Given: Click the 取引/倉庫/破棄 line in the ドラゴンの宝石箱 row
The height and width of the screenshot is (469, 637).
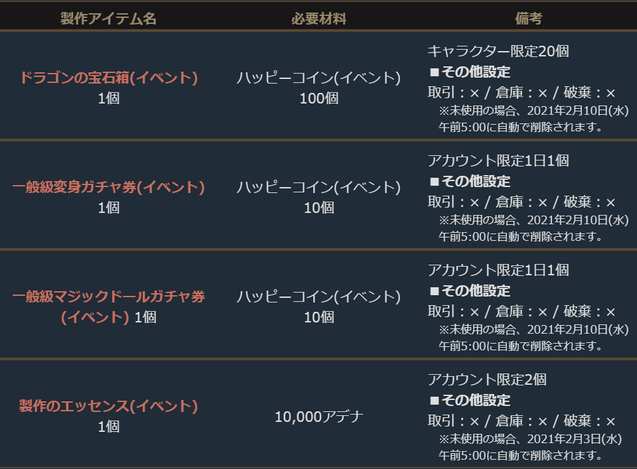Looking at the screenshot, I should [x=522, y=93].
